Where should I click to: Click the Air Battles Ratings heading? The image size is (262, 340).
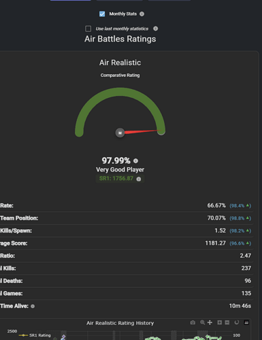tap(120, 39)
